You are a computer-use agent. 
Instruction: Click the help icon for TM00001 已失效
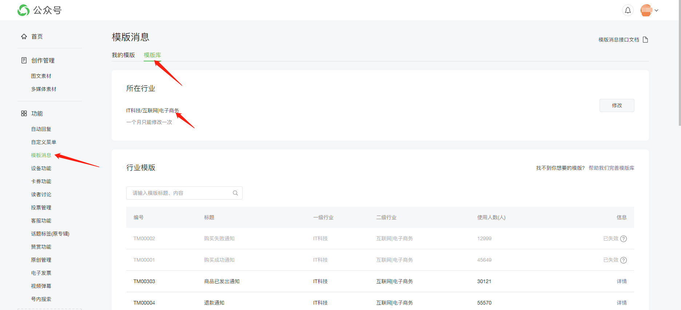click(624, 260)
